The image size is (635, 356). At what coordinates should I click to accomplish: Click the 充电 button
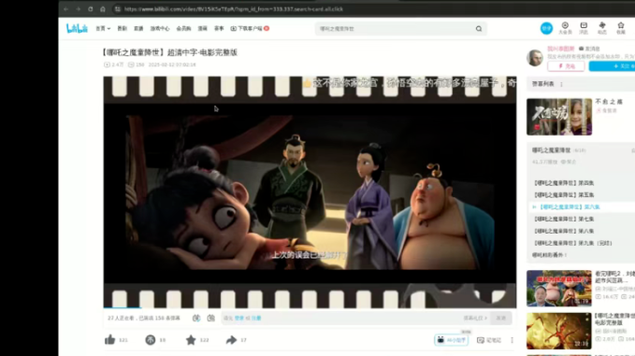pos(566,66)
